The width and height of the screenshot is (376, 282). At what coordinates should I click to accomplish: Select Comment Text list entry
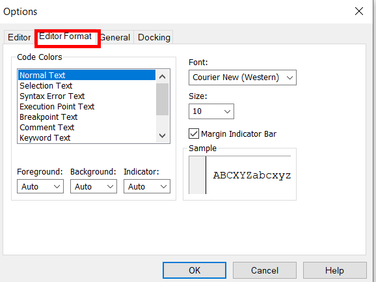pyautogui.click(x=87, y=128)
